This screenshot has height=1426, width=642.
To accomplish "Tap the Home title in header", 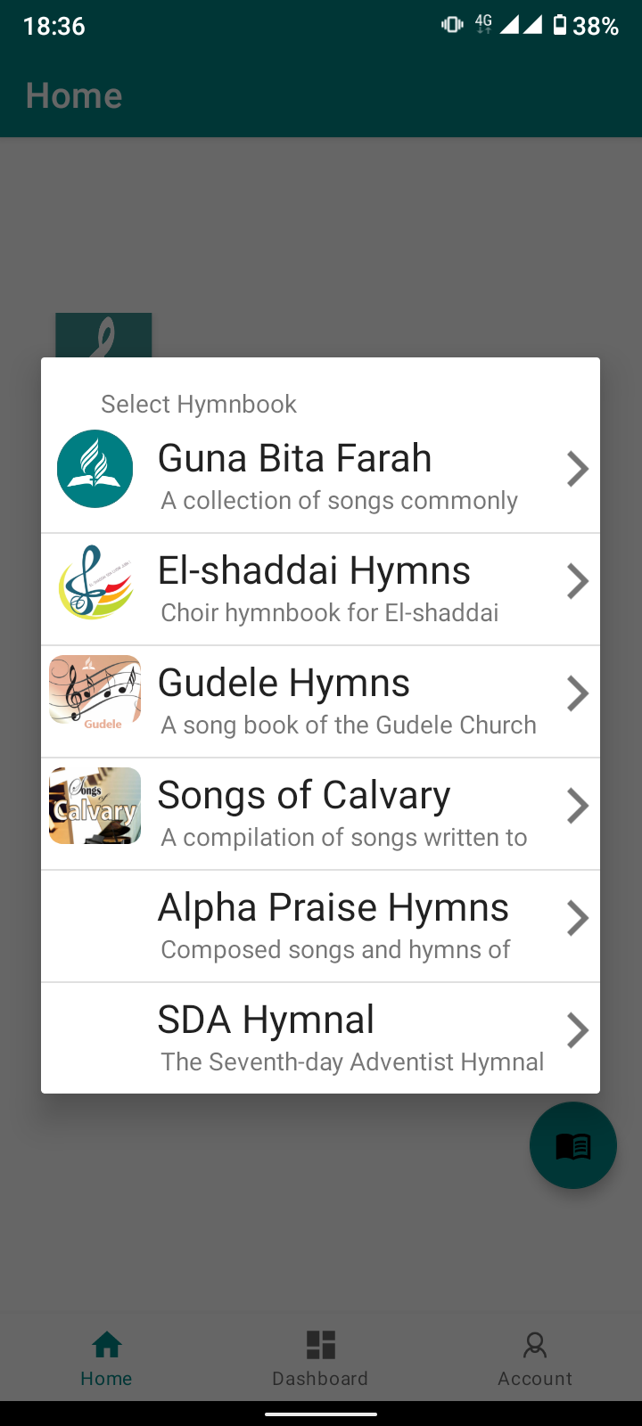I will pyautogui.click(x=74, y=95).
